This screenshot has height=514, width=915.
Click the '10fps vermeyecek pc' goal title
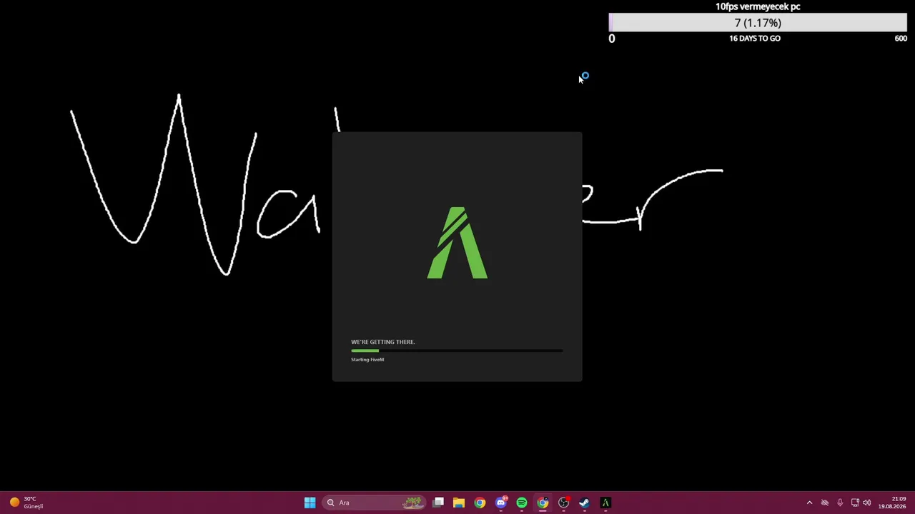click(758, 6)
